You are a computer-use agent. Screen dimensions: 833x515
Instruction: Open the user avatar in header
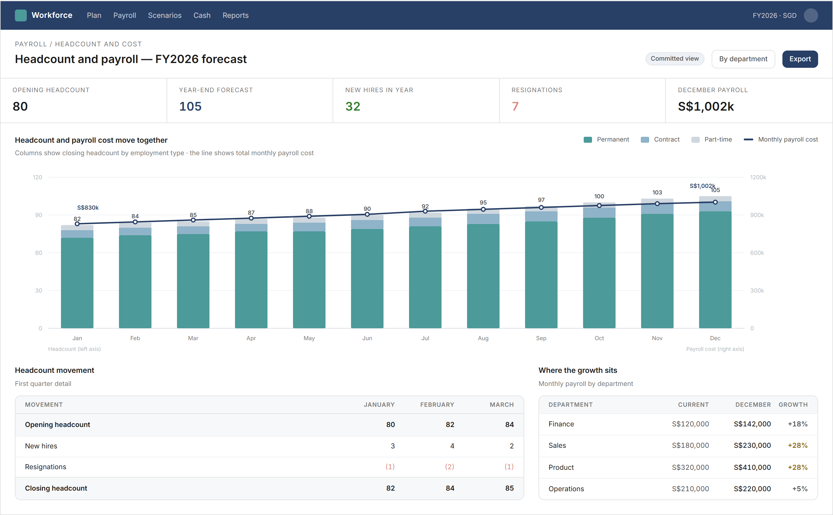click(810, 15)
